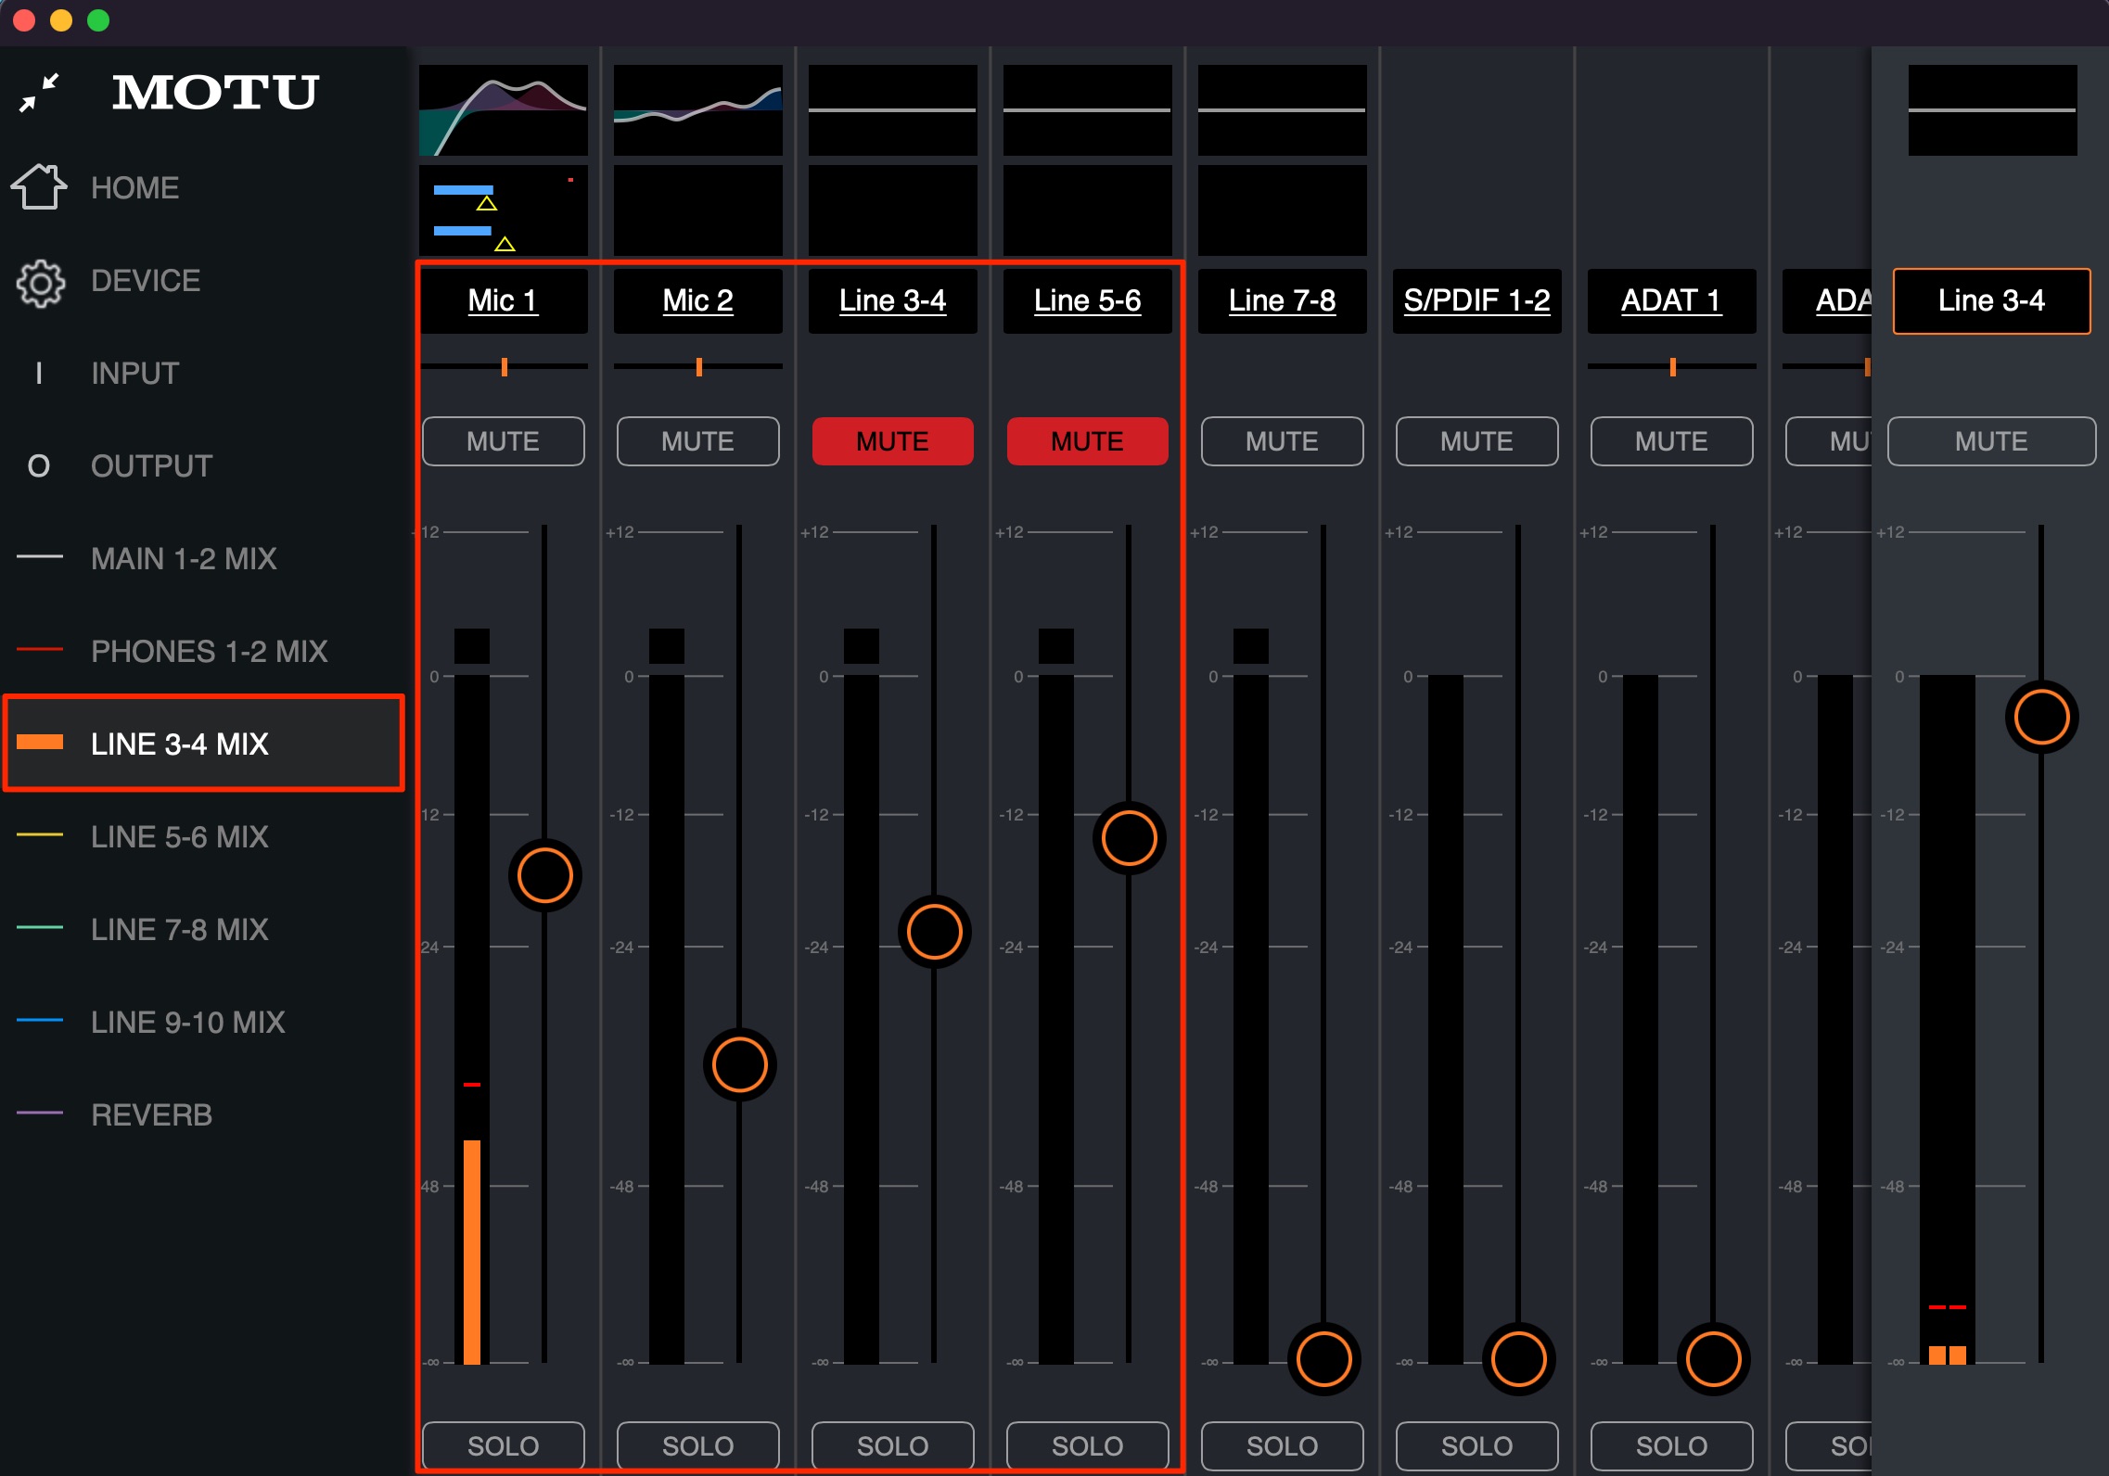This screenshot has width=2109, height=1476.
Task: Open the Mic 1 channel name label
Action: (504, 300)
